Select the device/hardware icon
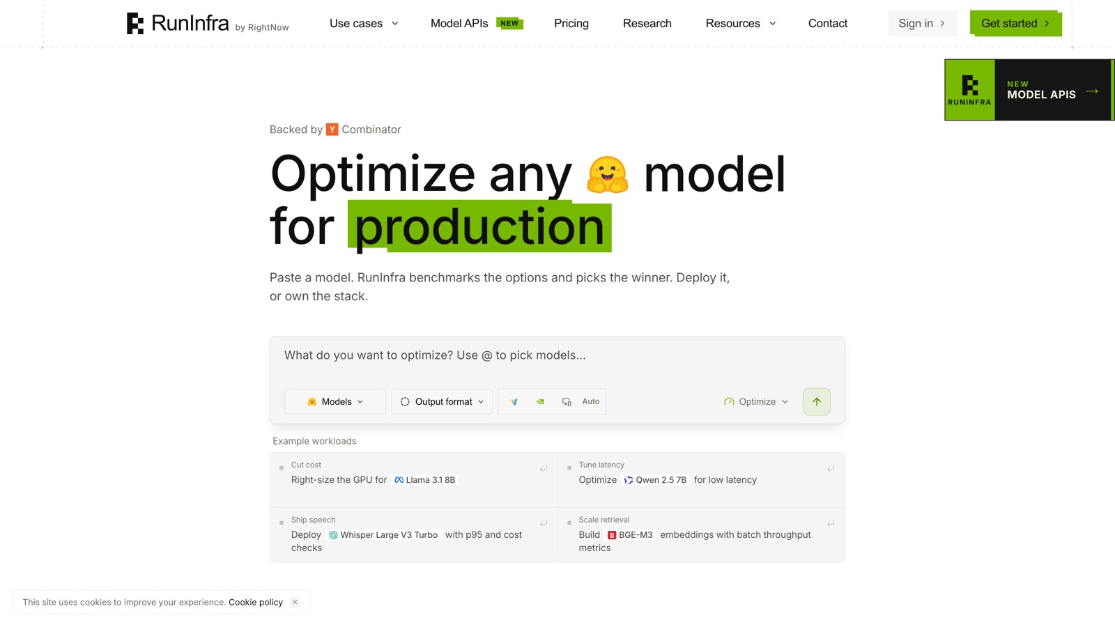This screenshot has width=1115, height=627. [567, 401]
